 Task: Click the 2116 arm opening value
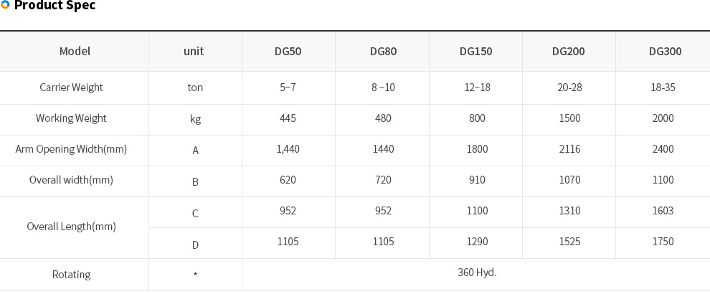(x=569, y=149)
